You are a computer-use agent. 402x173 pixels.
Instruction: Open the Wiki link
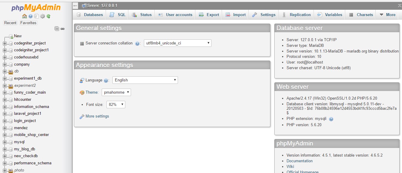pos(290,167)
